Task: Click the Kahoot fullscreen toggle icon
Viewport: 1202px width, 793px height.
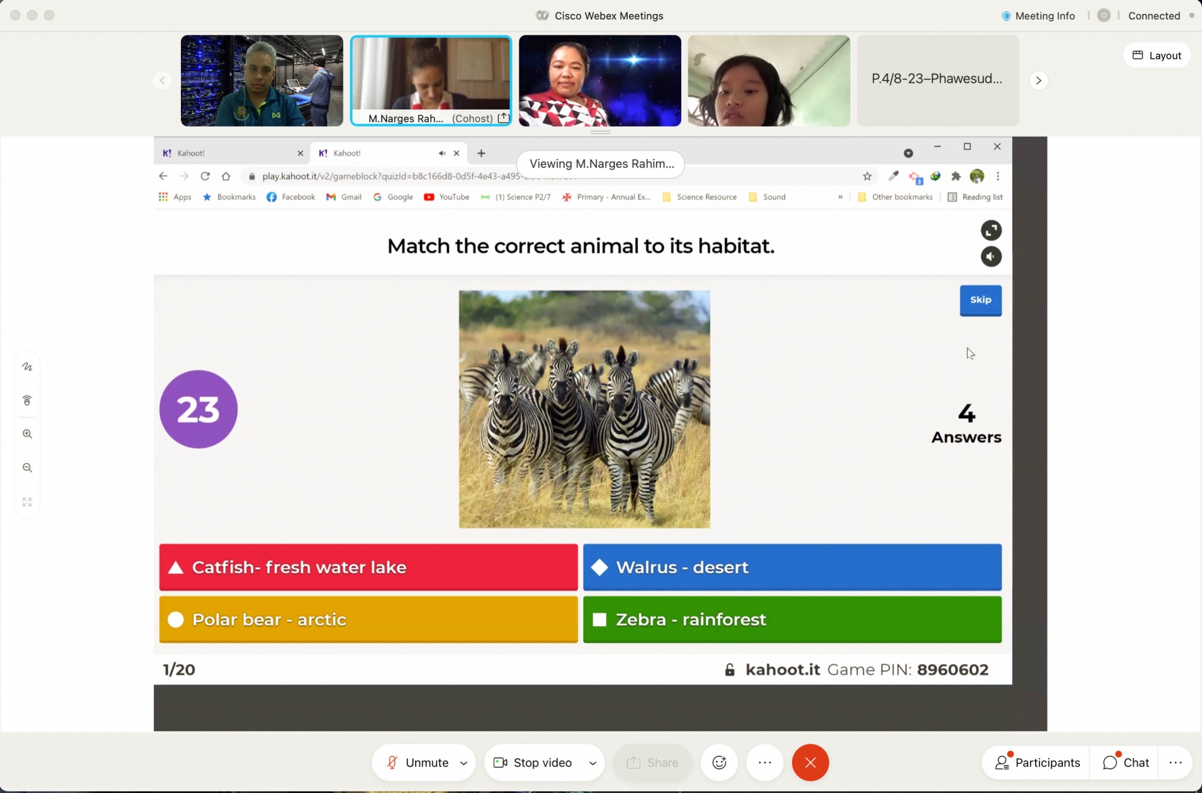Action: coord(991,230)
